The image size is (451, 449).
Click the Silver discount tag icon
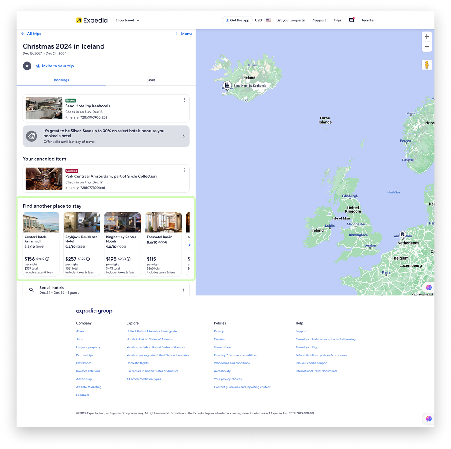pos(31,136)
